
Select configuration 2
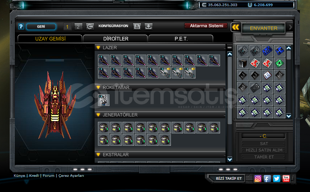[78, 26]
